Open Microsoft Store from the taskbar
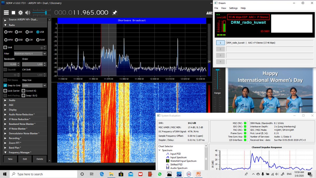The height and width of the screenshot is (178, 316). click(121, 174)
